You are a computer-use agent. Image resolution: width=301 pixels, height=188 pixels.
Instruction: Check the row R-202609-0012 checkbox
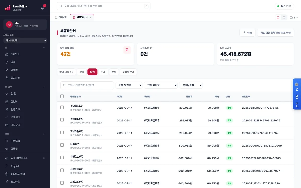62,158
